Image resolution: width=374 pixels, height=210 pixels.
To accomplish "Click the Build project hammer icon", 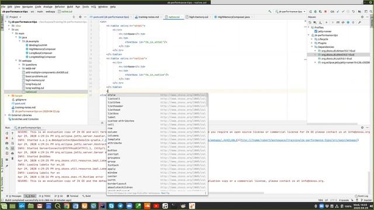I will click(270, 12).
